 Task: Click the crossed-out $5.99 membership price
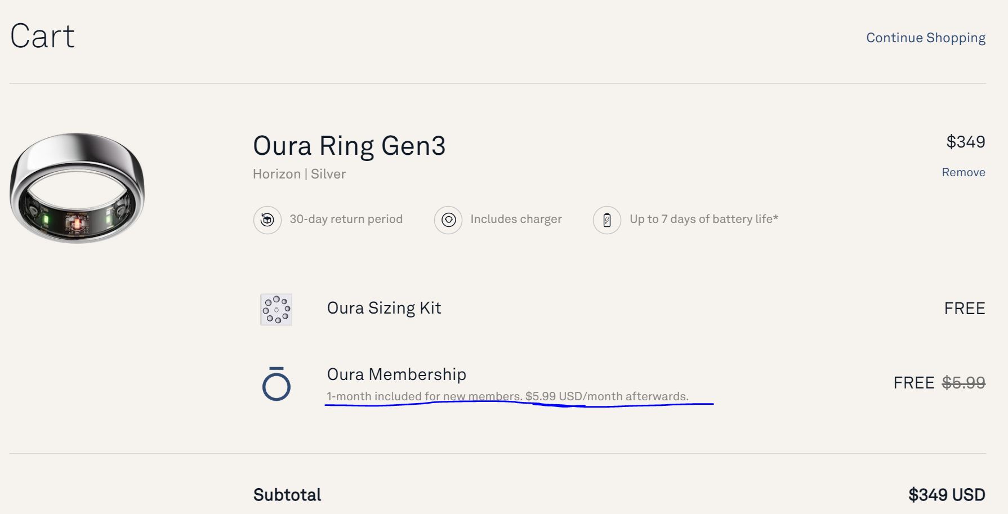963,383
